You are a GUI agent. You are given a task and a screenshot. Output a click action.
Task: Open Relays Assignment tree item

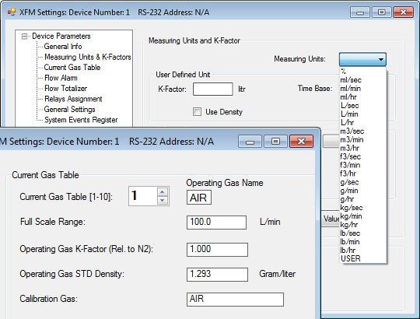(x=73, y=99)
